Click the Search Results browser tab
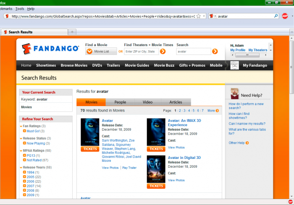294x205 pixels. 34,32
